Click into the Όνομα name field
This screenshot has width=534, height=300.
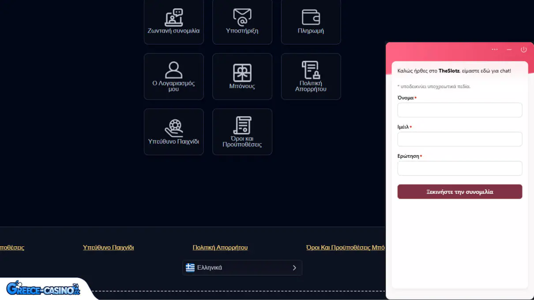tap(459, 110)
